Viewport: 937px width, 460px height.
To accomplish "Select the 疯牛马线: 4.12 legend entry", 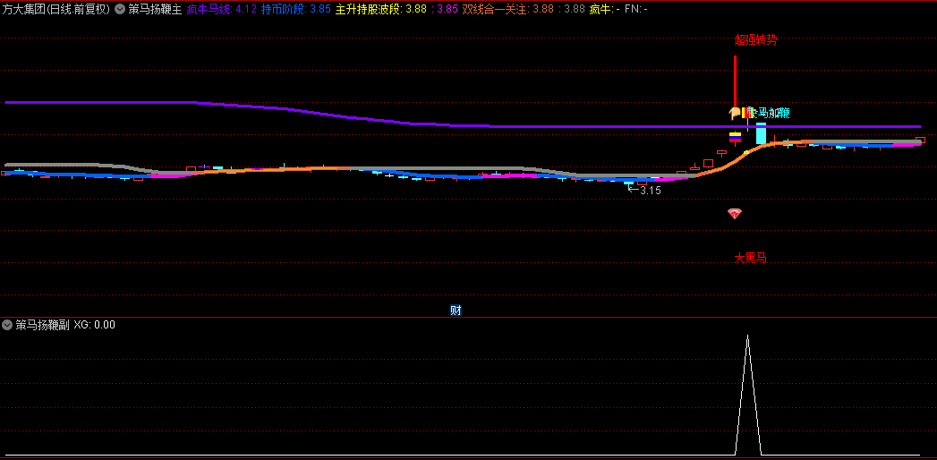I will coord(221,9).
